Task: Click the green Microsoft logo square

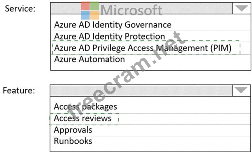Action: point(95,6)
